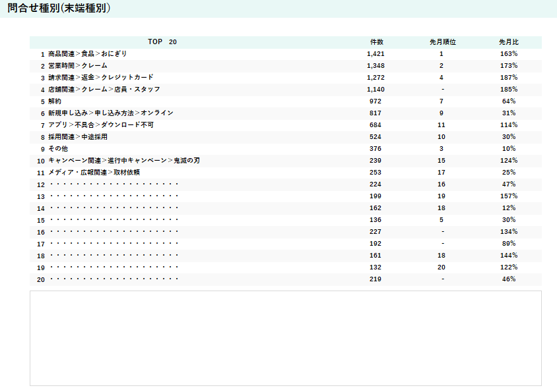Click the 1,421 count value
Image resolution: width=557 pixels, height=390 pixels.
click(x=376, y=53)
